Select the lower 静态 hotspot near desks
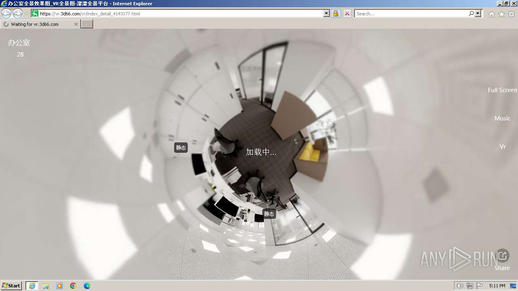This screenshot has width=518, height=291. (x=269, y=214)
